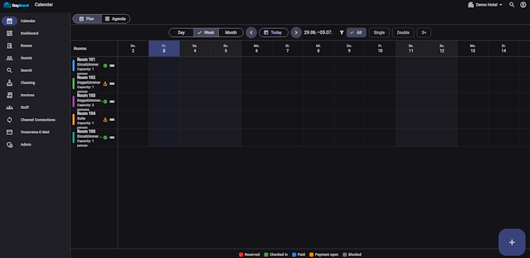Click the filter funnel icon
The height and width of the screenshot is (258, 530).
341,33
